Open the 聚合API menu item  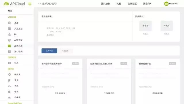click(x=147, y=4)
